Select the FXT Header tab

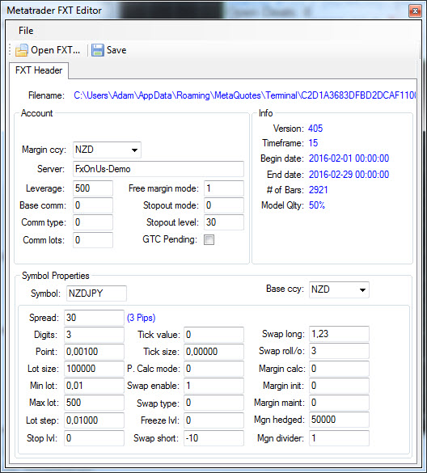[39, 70]
